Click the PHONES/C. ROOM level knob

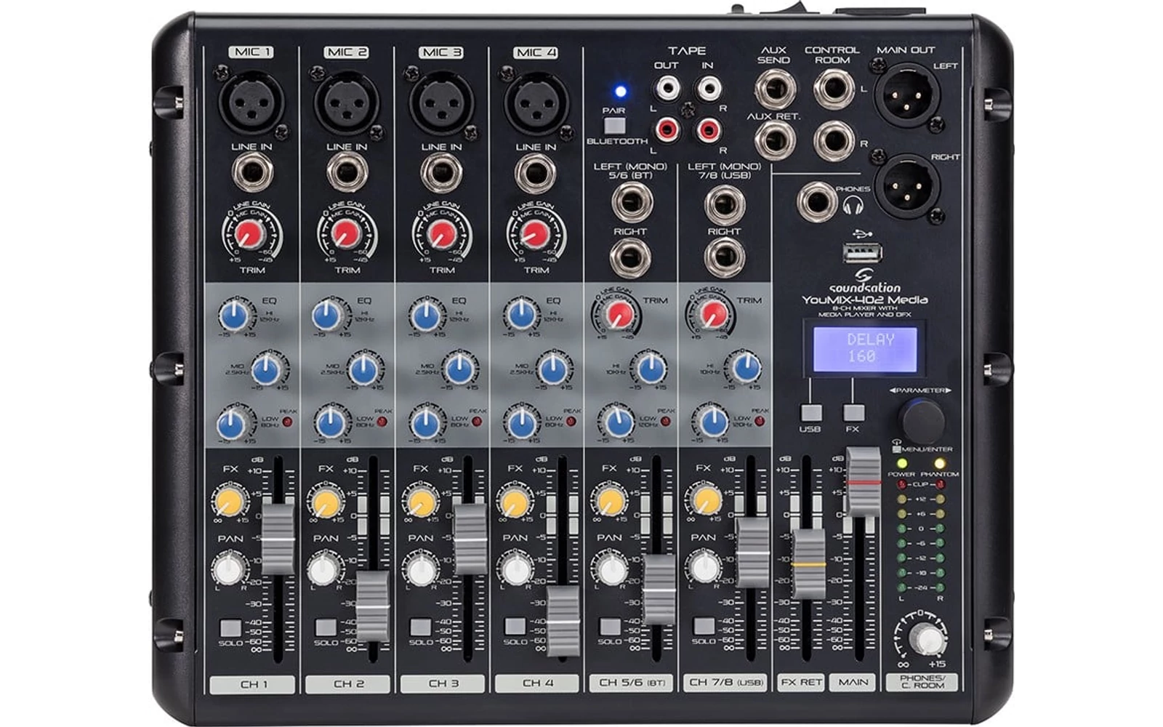(928, 639)
